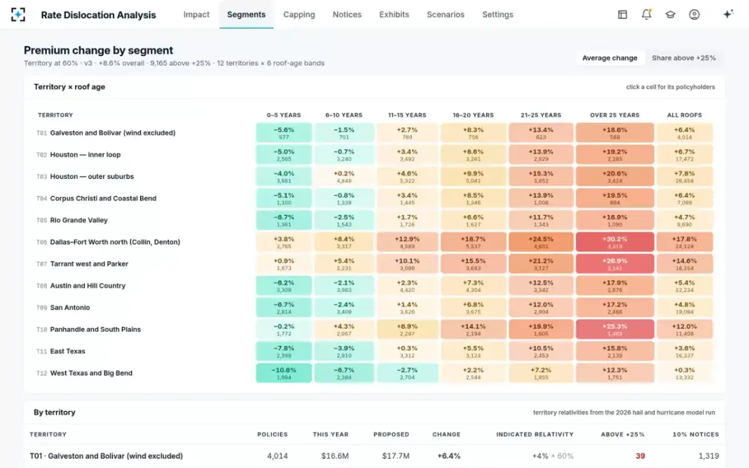Open Galveston over 25 years cell +18.6%

pyautogui.click(x=615, y=133)
